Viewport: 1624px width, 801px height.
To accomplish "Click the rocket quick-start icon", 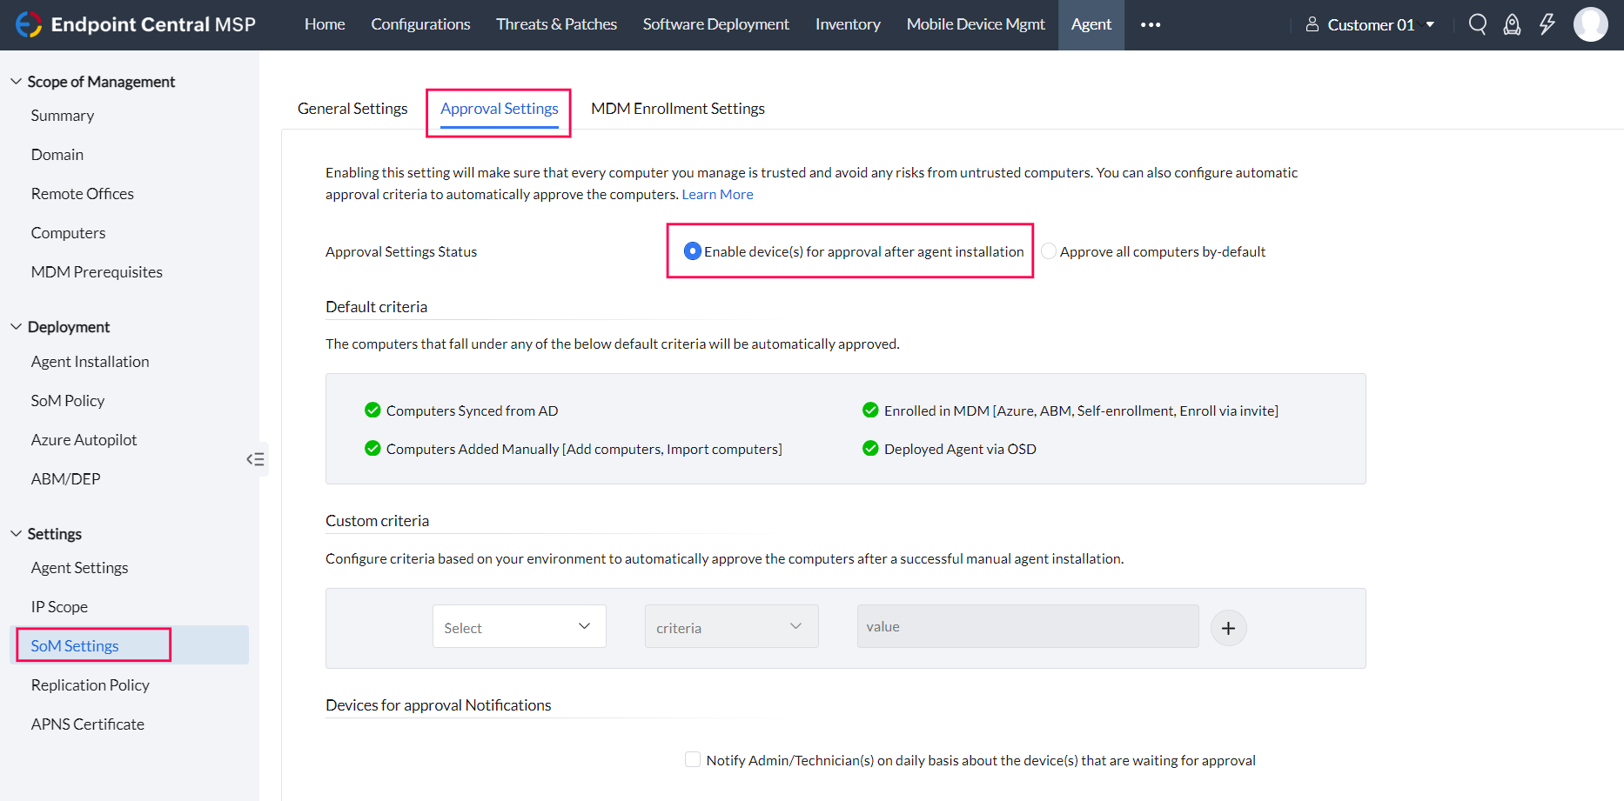I will point(1513,24).
